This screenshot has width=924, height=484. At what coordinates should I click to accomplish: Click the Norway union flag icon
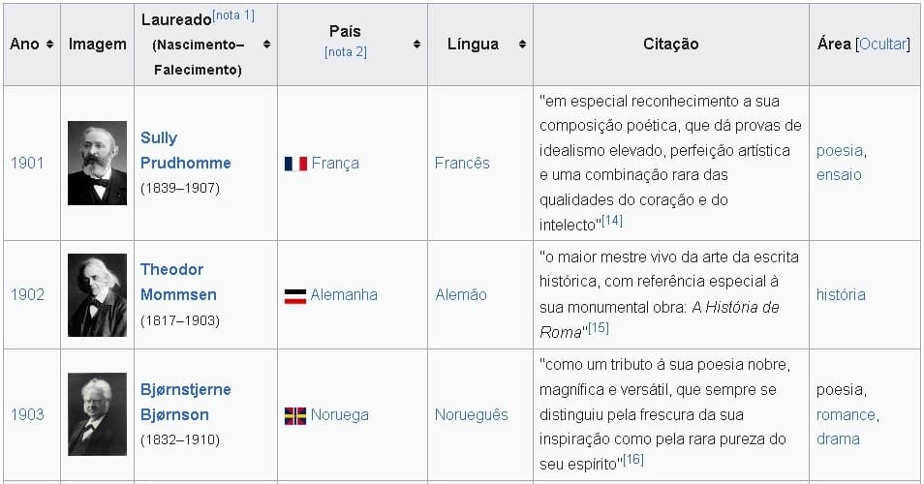295,415
